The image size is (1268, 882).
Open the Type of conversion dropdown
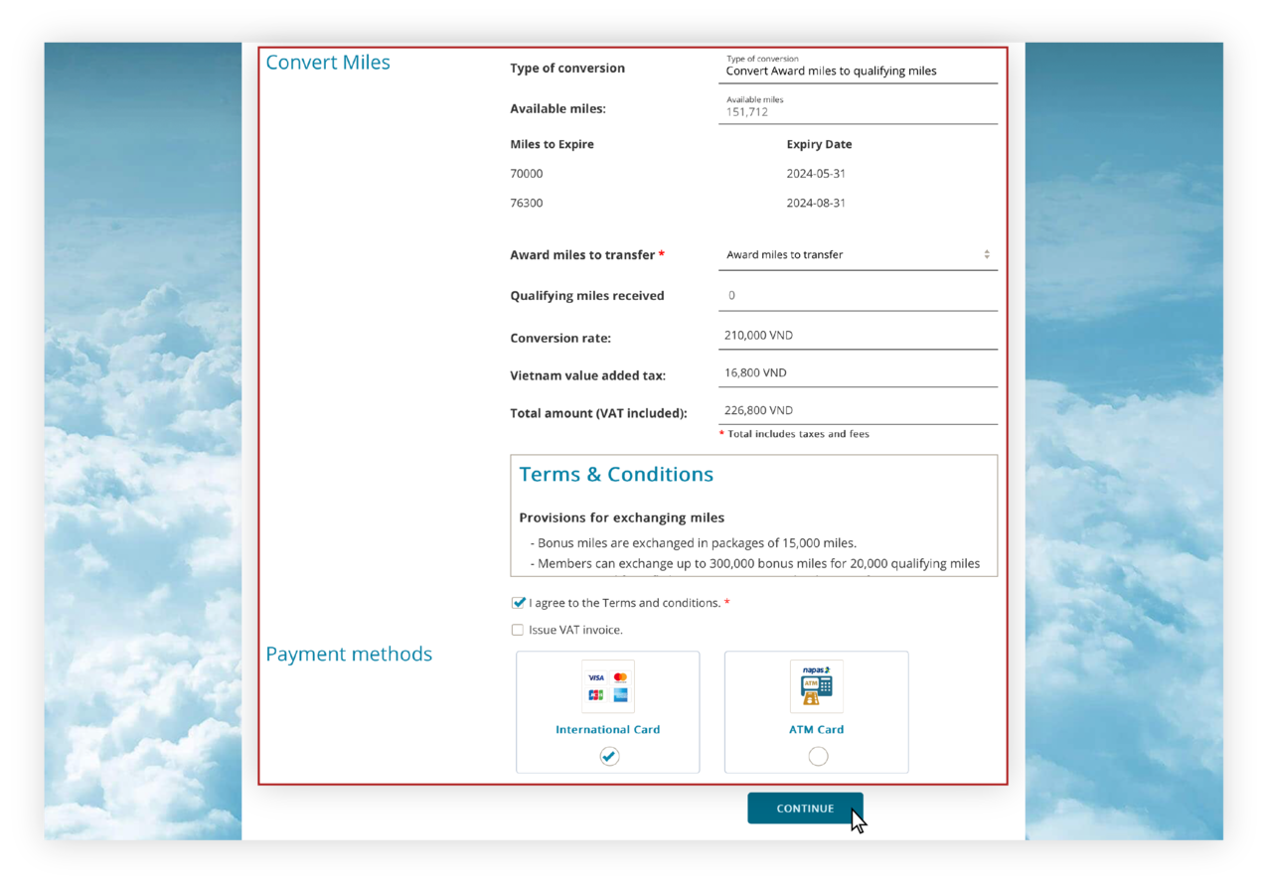pos(858,71)
